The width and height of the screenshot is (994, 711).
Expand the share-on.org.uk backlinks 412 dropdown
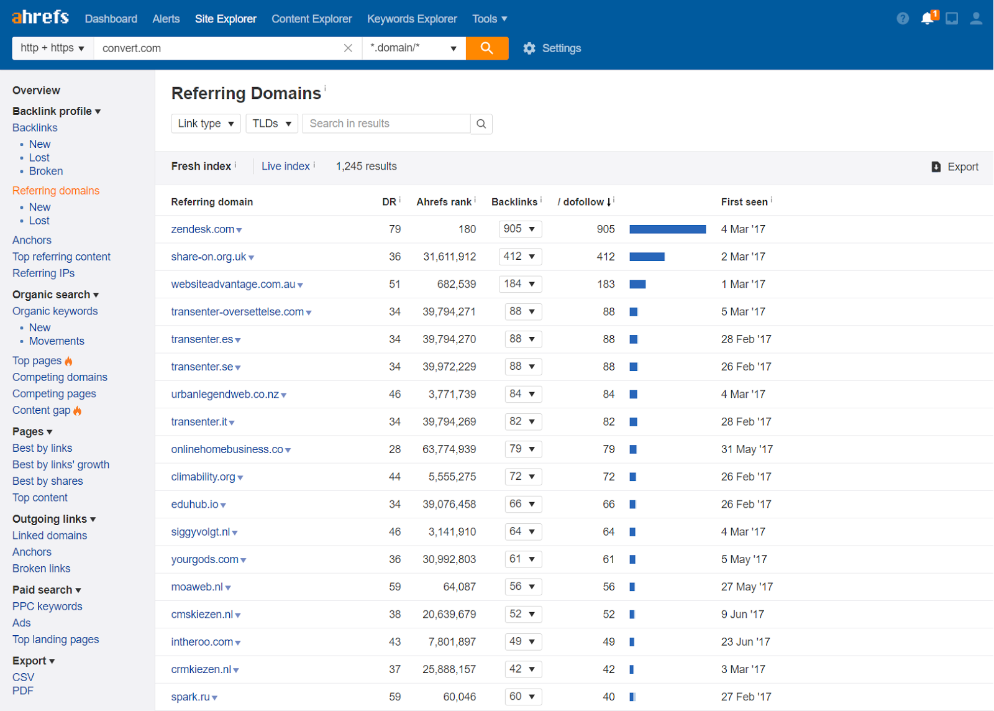click(521, 257)
